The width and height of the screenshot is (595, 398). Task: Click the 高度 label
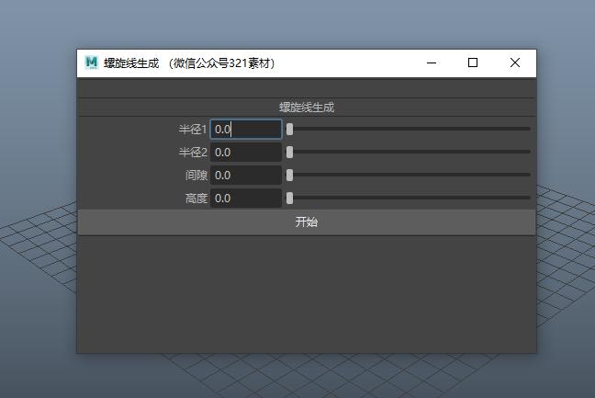click(196, 199)
